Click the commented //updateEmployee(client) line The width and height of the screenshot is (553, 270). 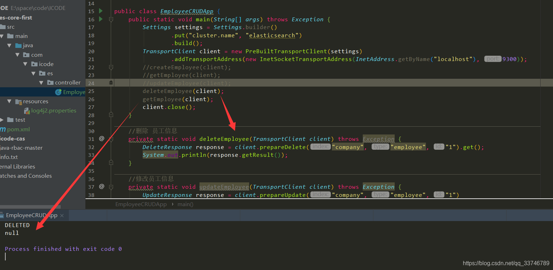pyautogui.click(x=187, y=83)
